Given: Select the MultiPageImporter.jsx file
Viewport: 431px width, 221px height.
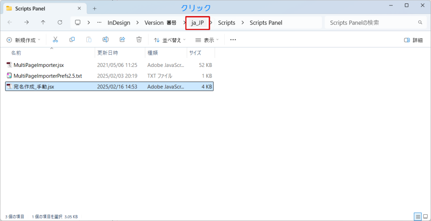Looking at the screenshot, I should (x=38, y=65).
